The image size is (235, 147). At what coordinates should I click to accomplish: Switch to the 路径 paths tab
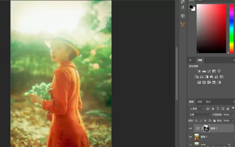tap(208, 102)
